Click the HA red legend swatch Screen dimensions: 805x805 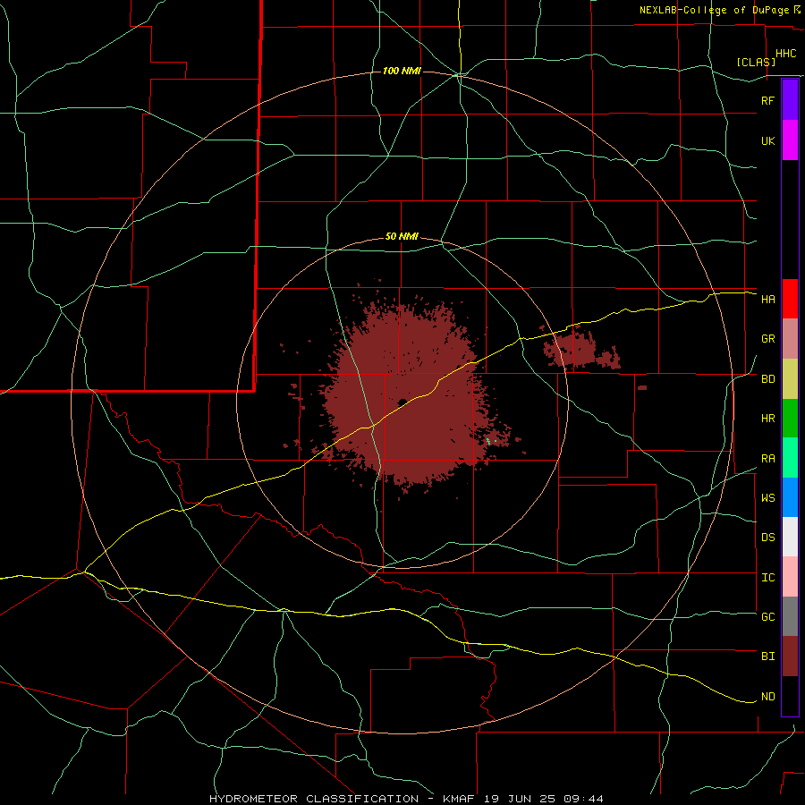tap(790, 299)
